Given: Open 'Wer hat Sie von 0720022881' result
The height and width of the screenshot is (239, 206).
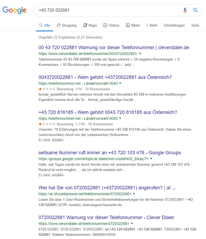Looking at the screenshot, I should [x=107, y=188].
